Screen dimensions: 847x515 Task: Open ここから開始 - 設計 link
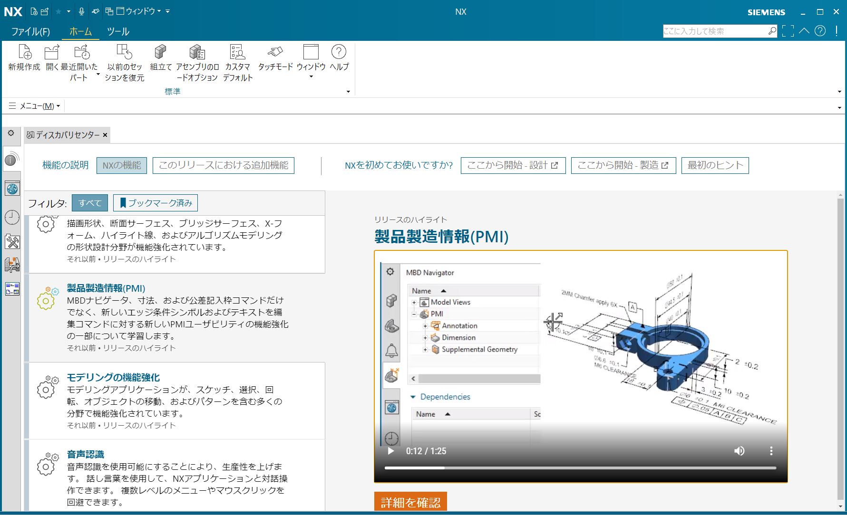(x=513, y=165)
